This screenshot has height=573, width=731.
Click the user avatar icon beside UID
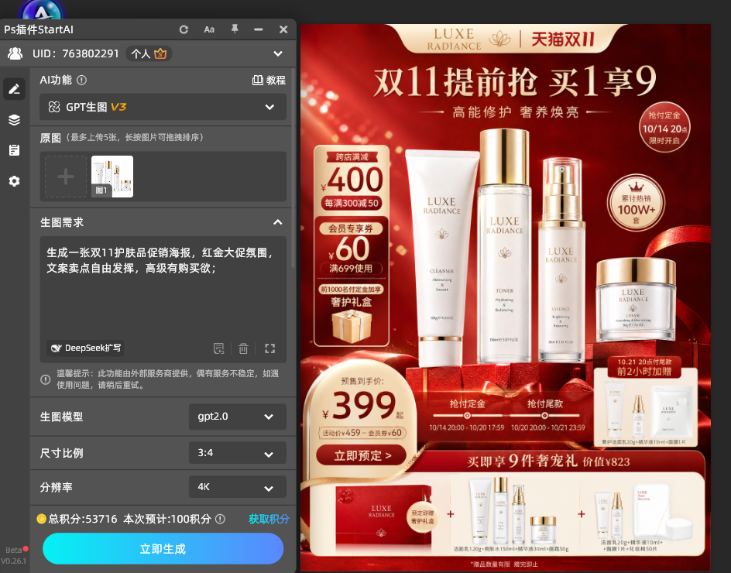coord(15,53)
